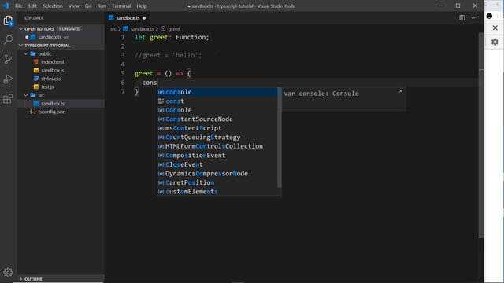Select the capitalized 'Console' suggestion
Image resolution: width=504 pixels, height=283 pixels.
217,110
